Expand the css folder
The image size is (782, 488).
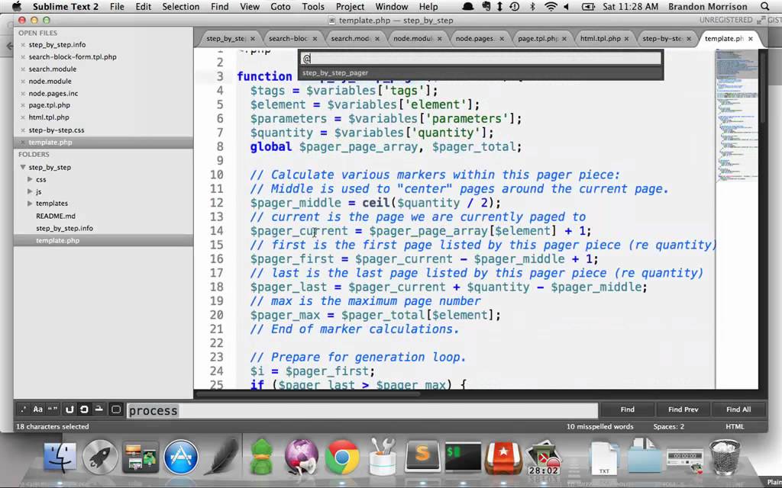(x=30, y=179)
